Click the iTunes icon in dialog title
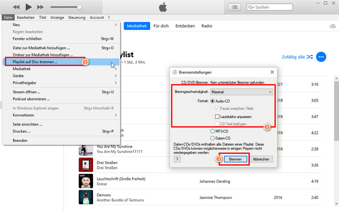339x211 pixels. click(x=175, y=72)
